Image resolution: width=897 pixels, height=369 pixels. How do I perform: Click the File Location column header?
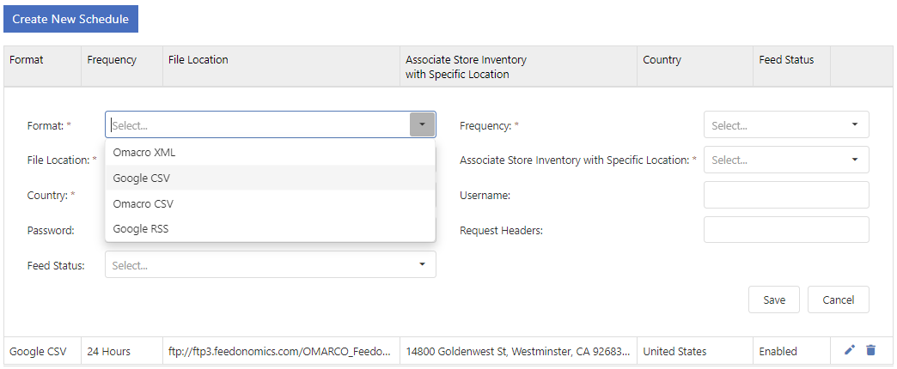(198, 60)
